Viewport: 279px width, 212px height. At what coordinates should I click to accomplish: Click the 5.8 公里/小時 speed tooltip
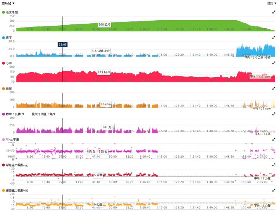coord(101,51)
